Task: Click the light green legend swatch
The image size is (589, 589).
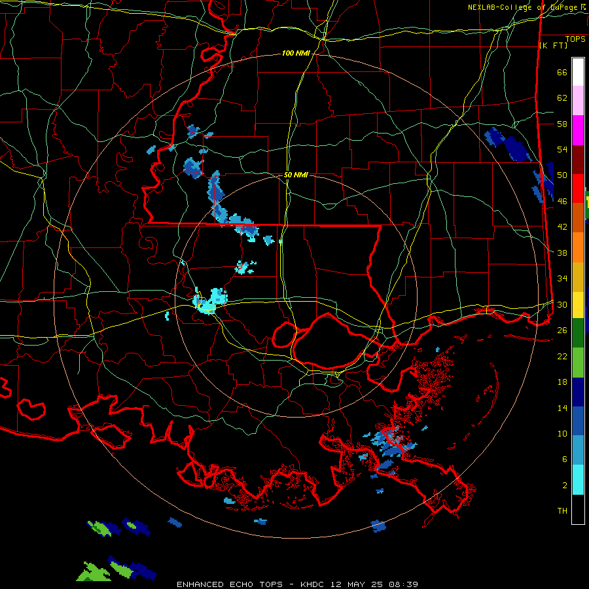Action: (x=578, y=362)
